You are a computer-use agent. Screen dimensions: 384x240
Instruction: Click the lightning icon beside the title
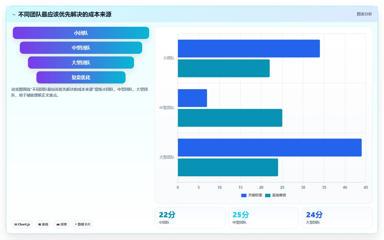(14, 15)
